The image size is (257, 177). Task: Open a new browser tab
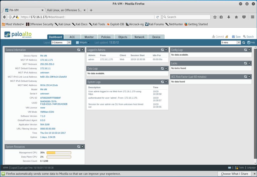pos(91,10)
